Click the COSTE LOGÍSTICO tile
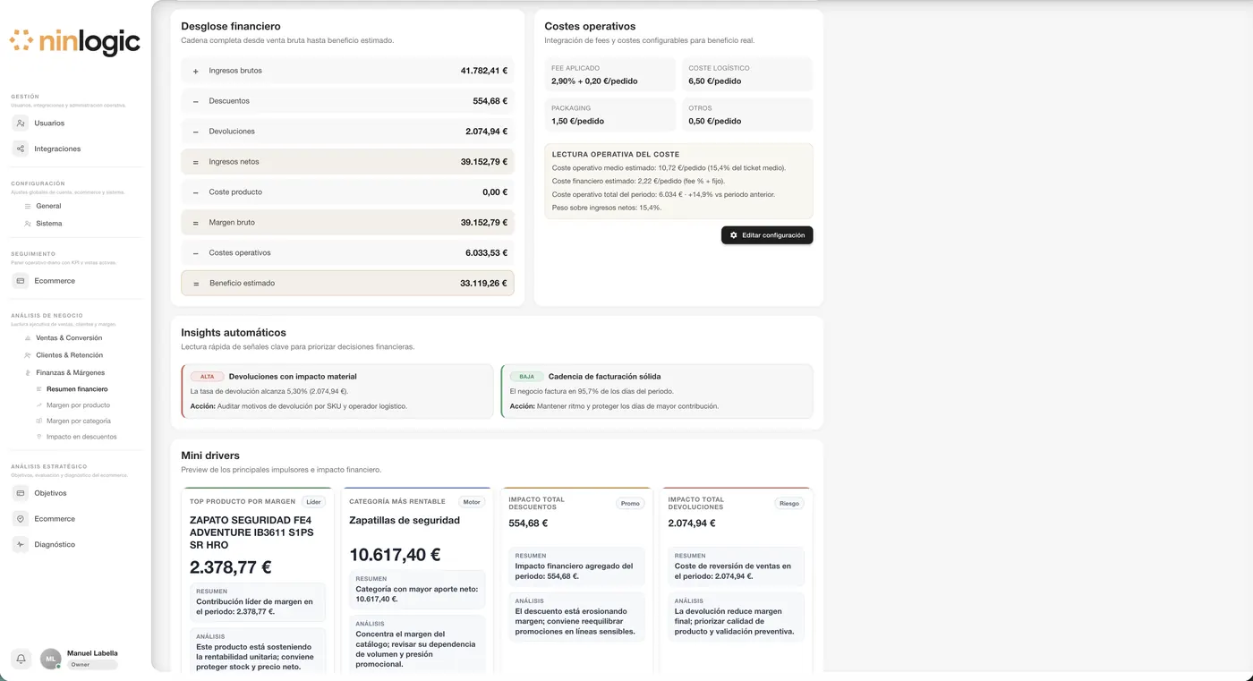 747,74
